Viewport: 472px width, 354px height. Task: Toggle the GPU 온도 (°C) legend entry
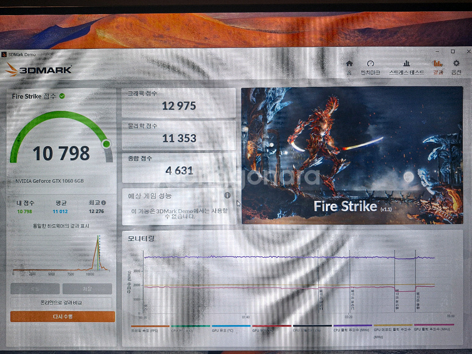click(231, 329)
